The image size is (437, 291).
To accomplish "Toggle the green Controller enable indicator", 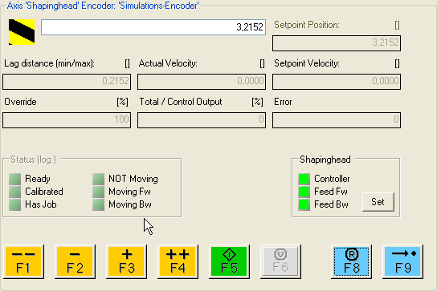I will pos(304,179).
